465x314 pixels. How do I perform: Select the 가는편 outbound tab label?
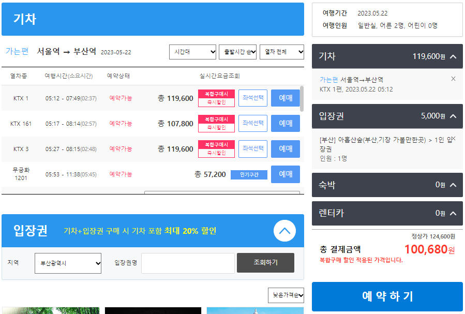pyautogui.click(x=17, y=51)
